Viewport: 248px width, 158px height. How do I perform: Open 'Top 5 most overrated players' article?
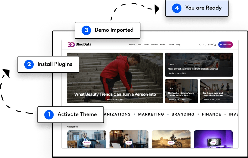(x=213, y=94)
